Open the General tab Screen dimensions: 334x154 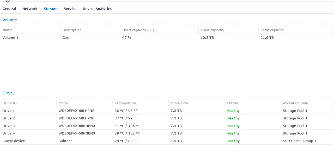pyautogui.click(x=9, y=9)
